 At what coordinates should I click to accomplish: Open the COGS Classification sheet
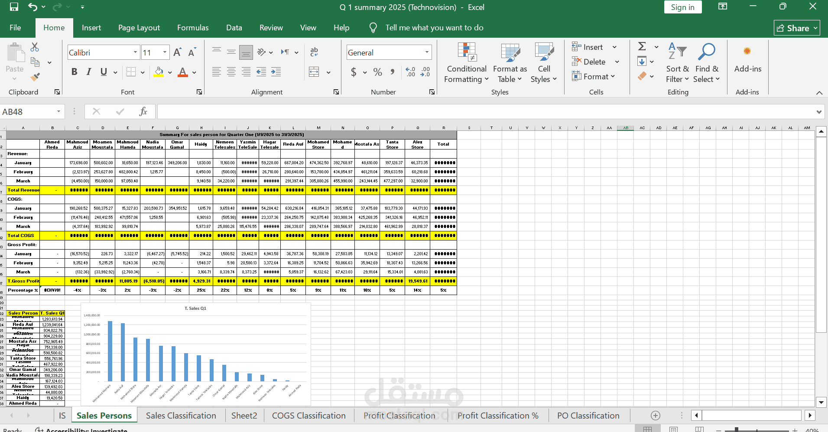308,415
